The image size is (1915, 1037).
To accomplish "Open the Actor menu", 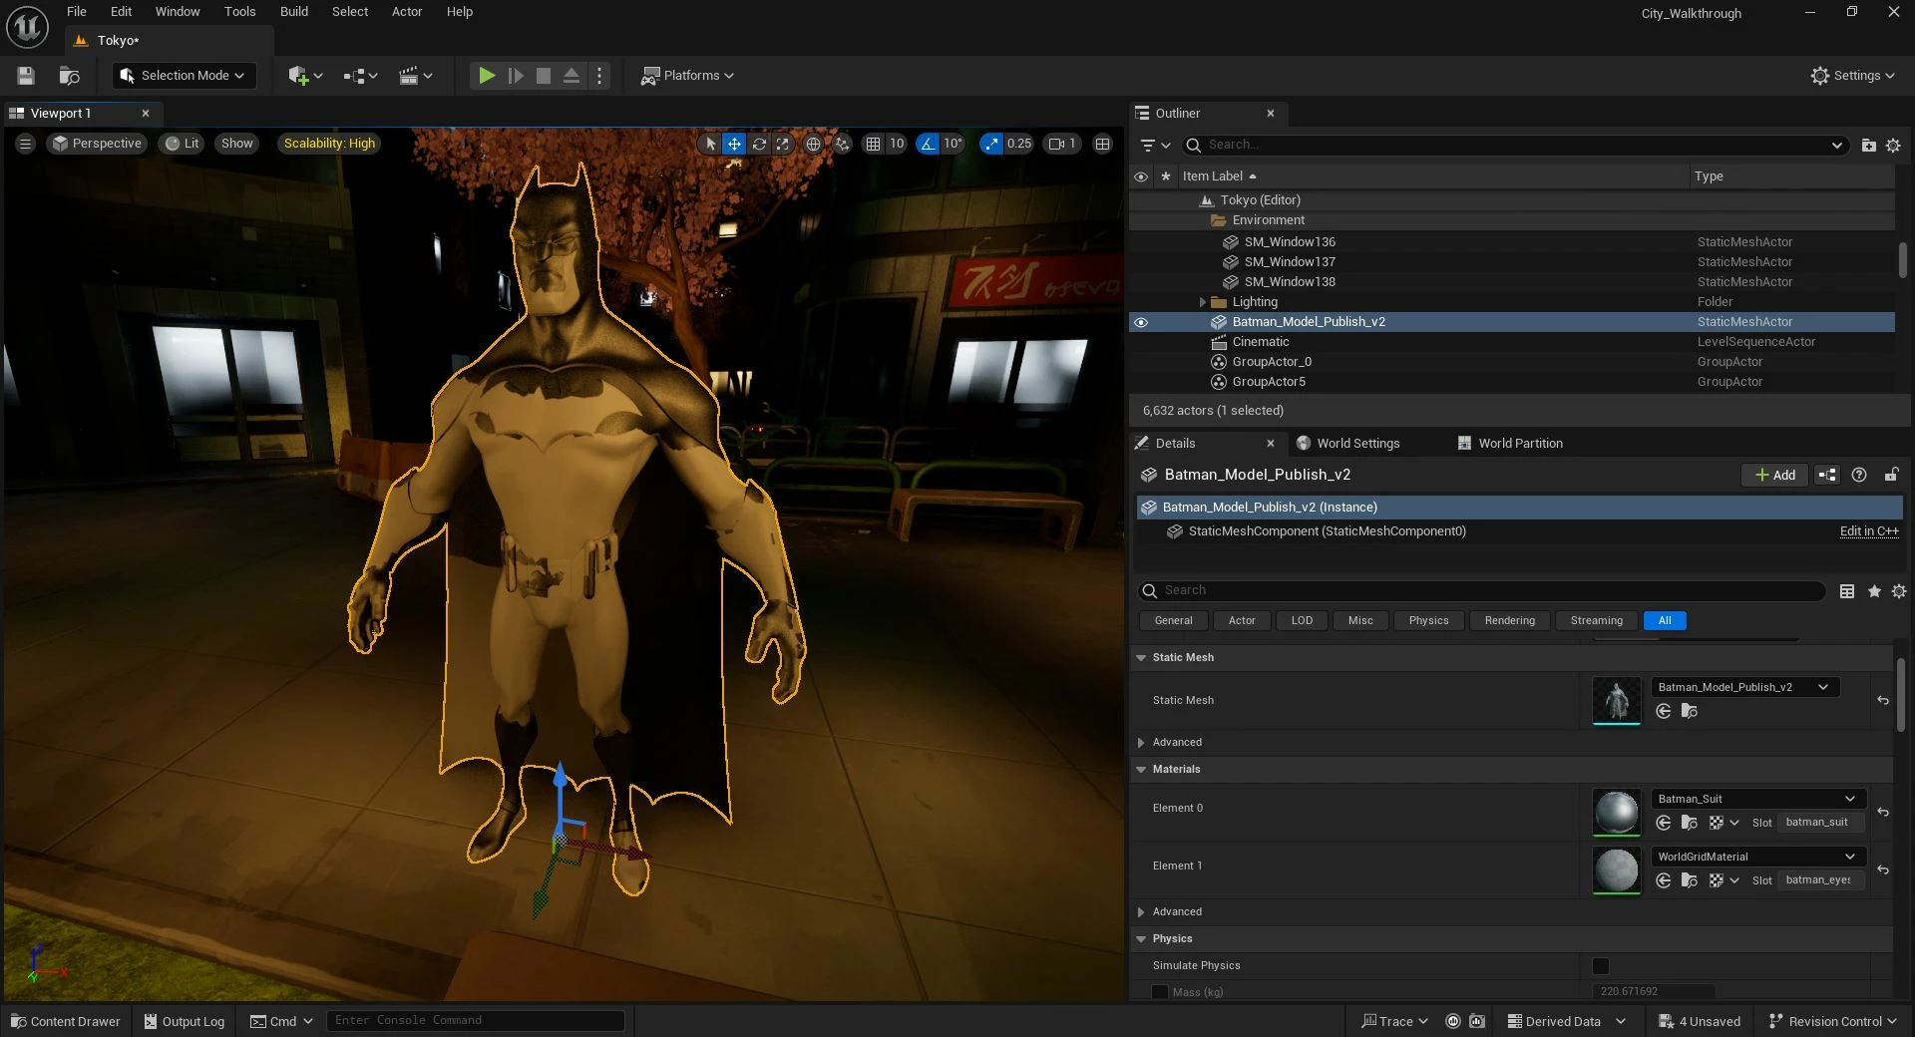I will (x=407, y=12).
